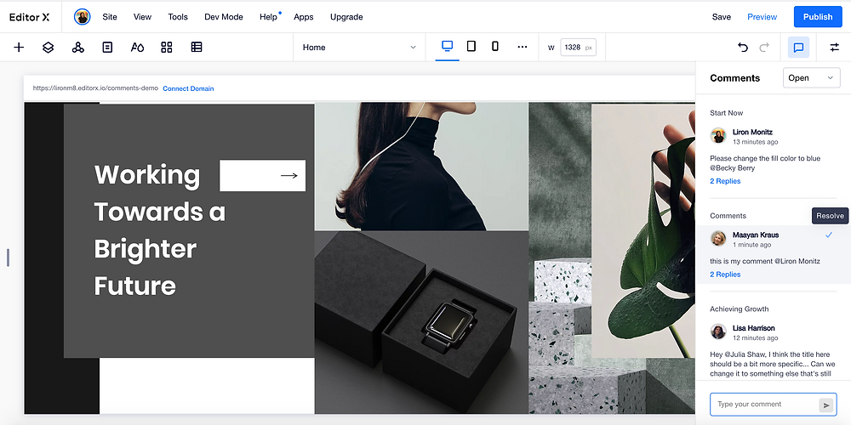Open the Inspector settings sliders icon

834,47
